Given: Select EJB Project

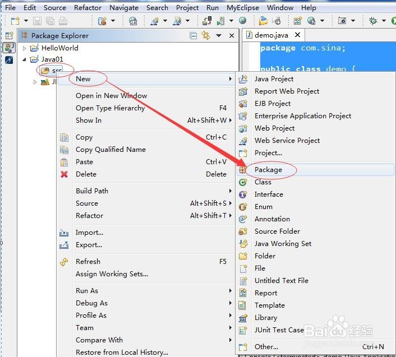Looking at the screenshot, I should pos(316,104).
